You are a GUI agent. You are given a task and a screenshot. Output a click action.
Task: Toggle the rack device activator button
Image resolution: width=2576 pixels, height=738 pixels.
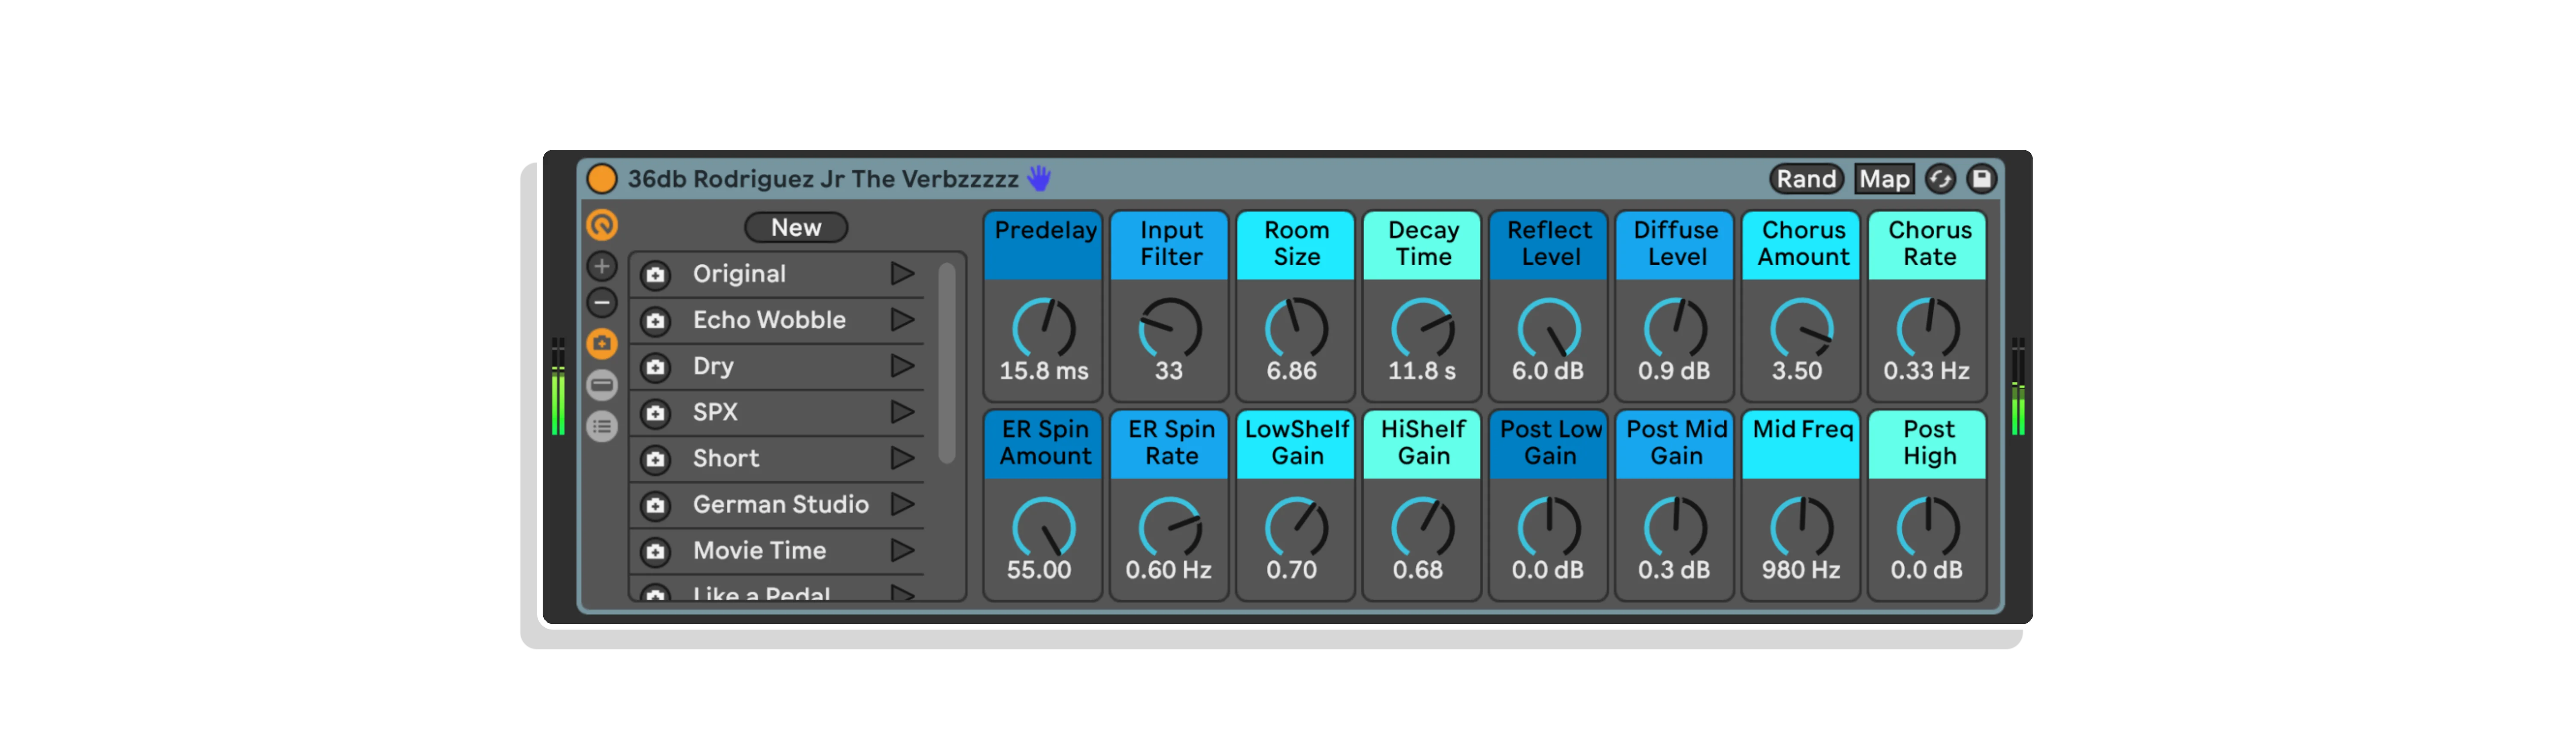[601, 179]
